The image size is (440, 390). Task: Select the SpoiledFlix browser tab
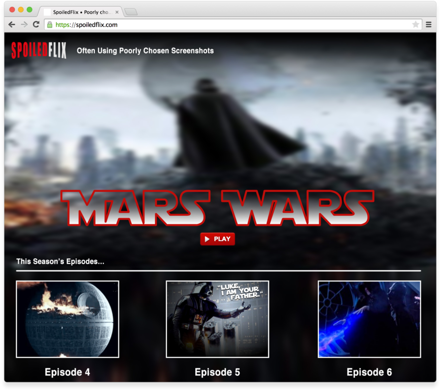(x=80, y=12)
